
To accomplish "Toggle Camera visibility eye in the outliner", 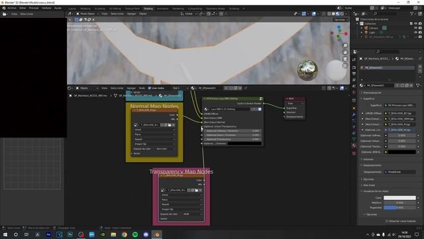I will click(x=415, y=28).
